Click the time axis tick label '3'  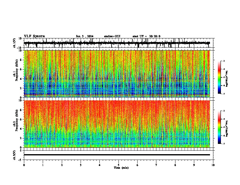click(x=81, y=165)
